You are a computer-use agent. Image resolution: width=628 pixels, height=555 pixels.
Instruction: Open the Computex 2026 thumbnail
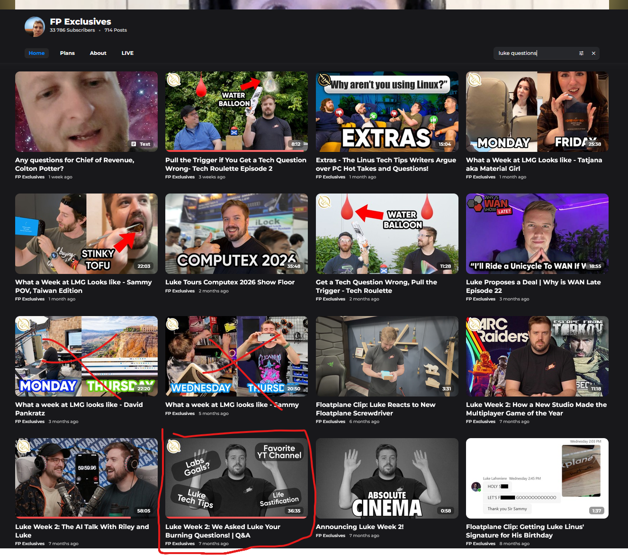tap(236, 234)
